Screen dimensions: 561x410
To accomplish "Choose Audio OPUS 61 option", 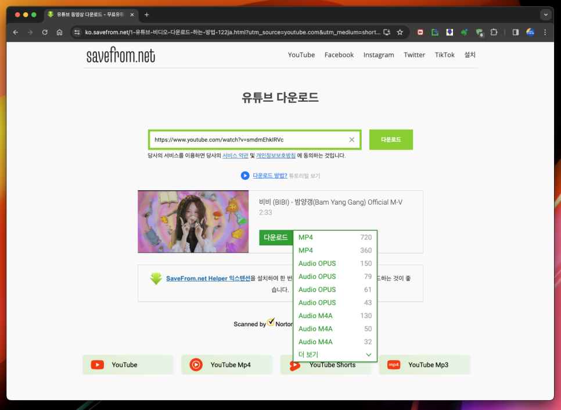I will tap(335, 290).
